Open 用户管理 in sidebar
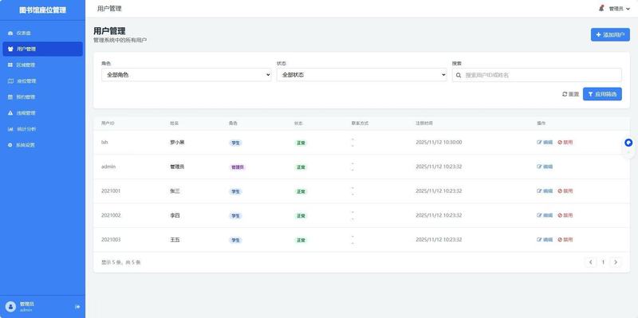638x318 pixels. click(42, 49)
